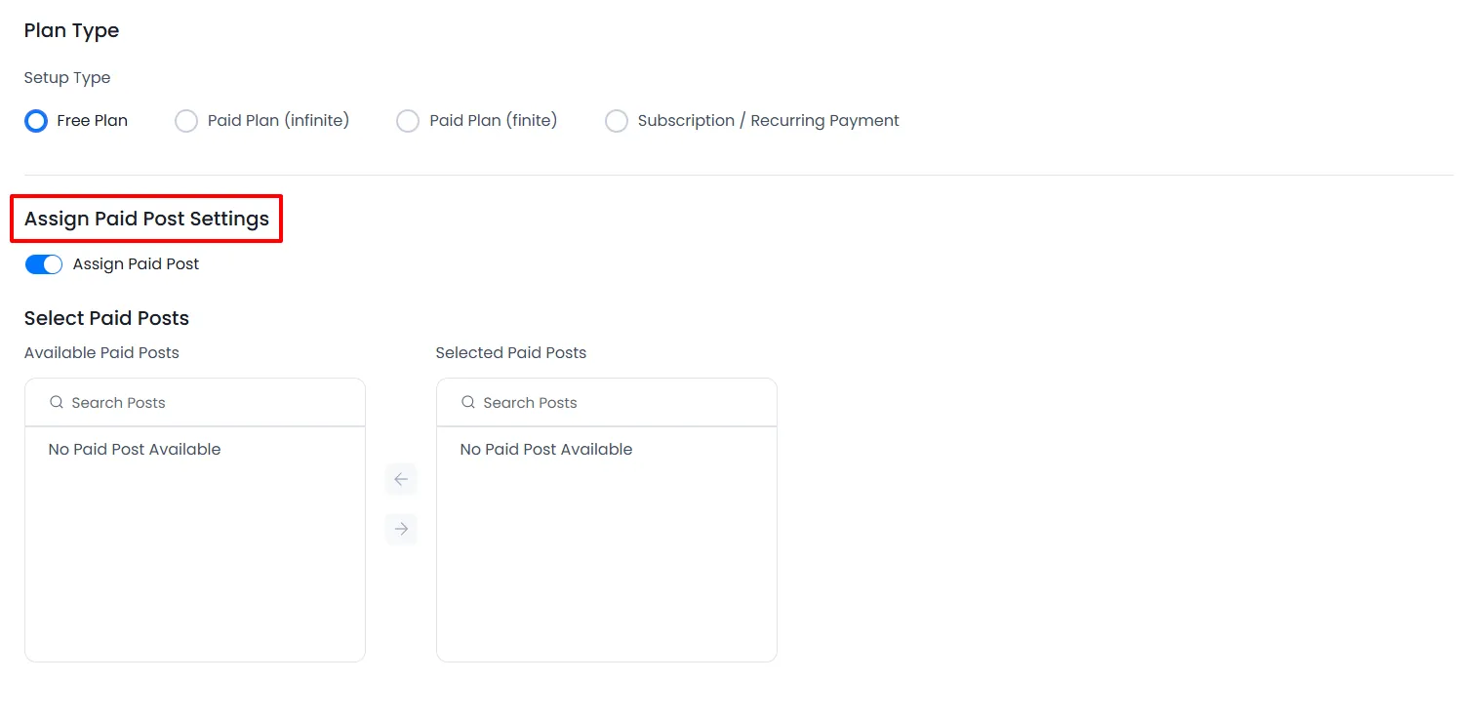The width and height of the screenshot is (1483, 722).
Task: Select the Free Plan radio button
Action: coord(35,120)
